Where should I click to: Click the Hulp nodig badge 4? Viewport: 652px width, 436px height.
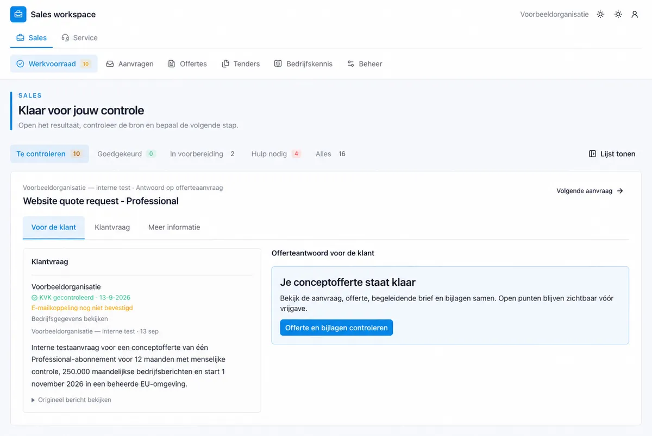296,154
